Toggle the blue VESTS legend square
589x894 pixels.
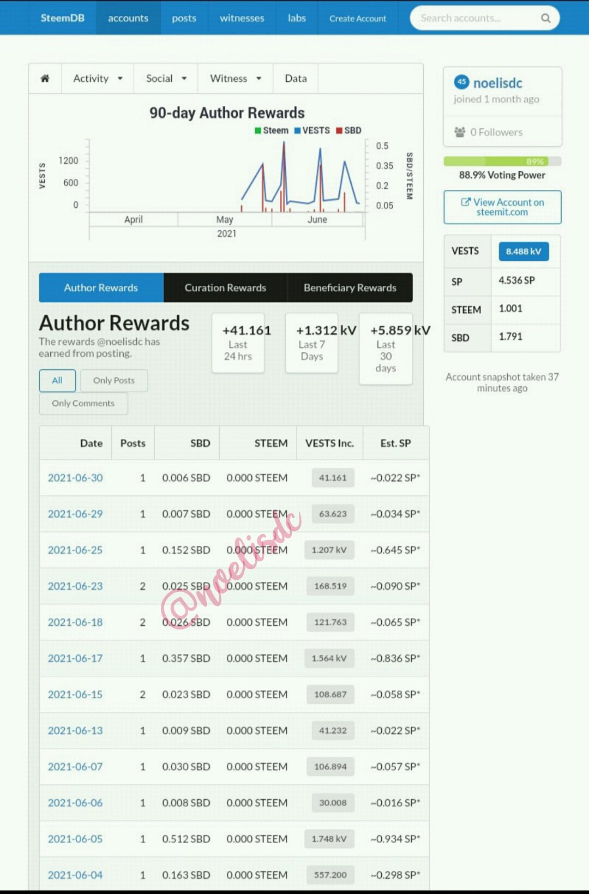(x=297, y=130)
